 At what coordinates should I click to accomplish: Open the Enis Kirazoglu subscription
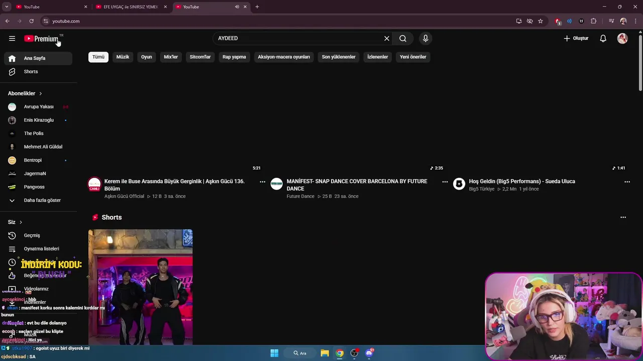click(x=38, y=120)
